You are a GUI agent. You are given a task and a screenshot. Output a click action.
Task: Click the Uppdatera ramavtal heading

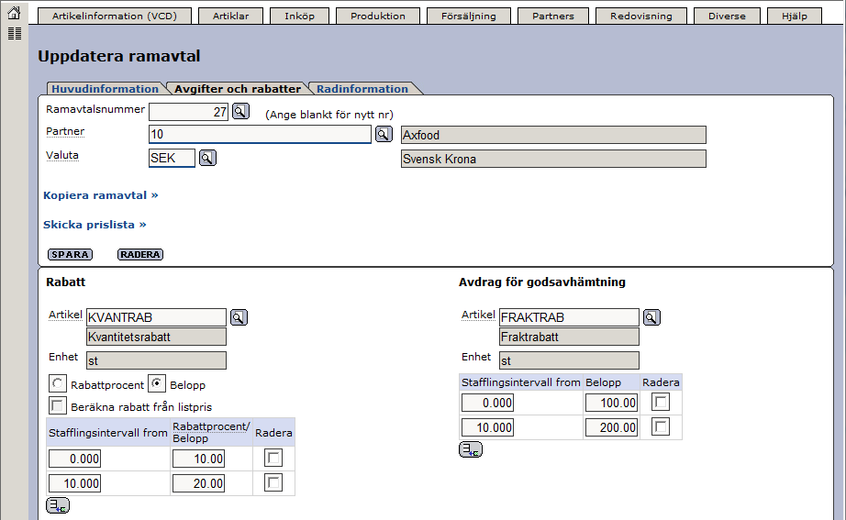(119, 56)
